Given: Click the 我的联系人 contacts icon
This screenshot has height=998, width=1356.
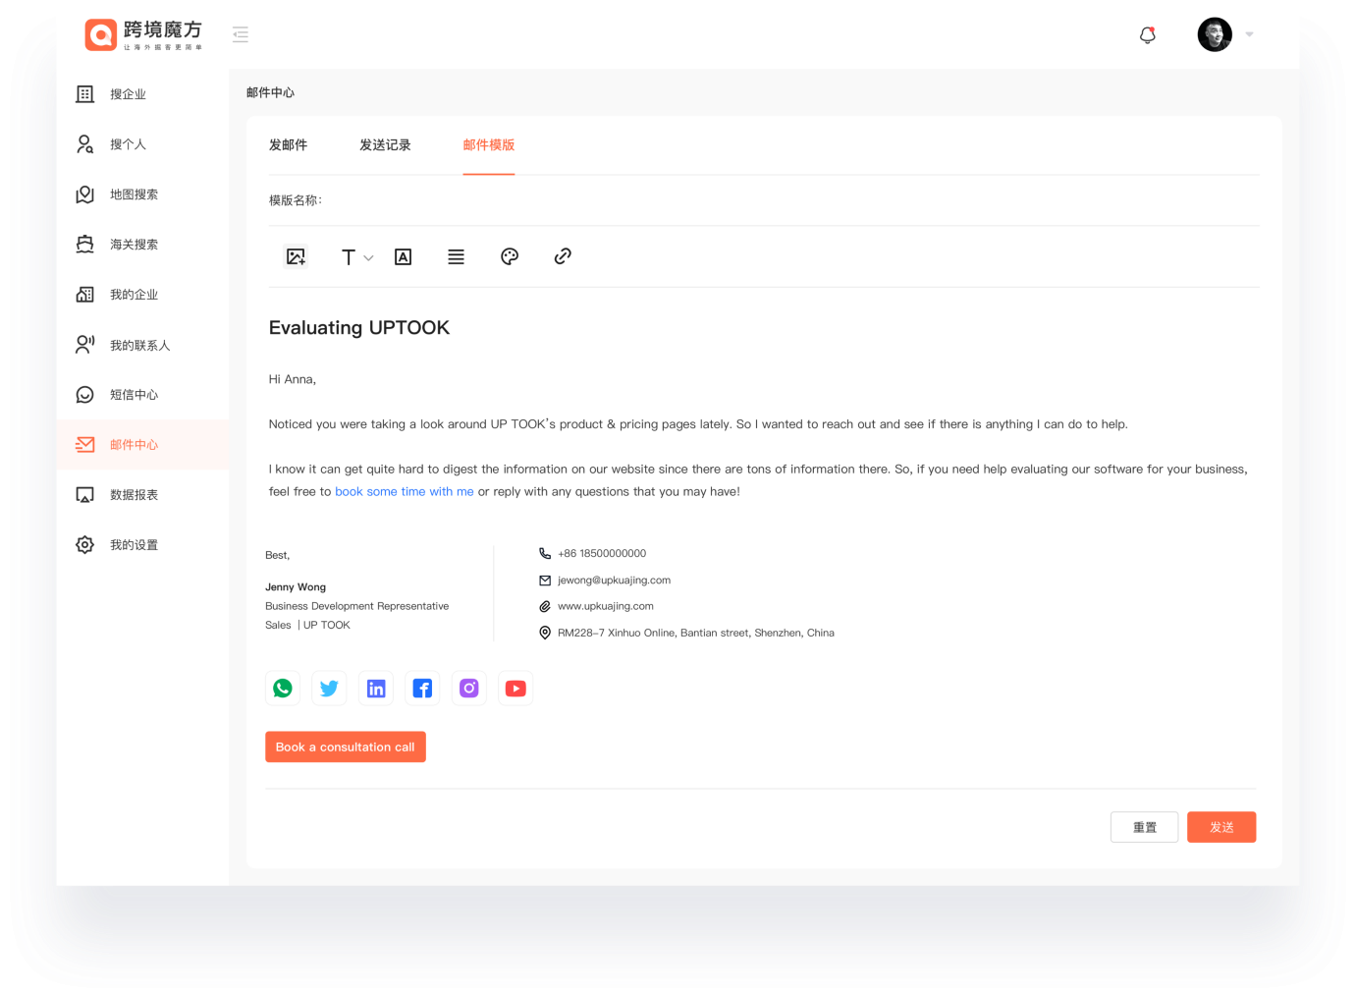Looking at the screenshot, I should click(x=85, y=345).
